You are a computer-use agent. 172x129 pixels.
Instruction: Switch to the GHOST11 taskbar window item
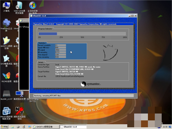coord(46,127)
